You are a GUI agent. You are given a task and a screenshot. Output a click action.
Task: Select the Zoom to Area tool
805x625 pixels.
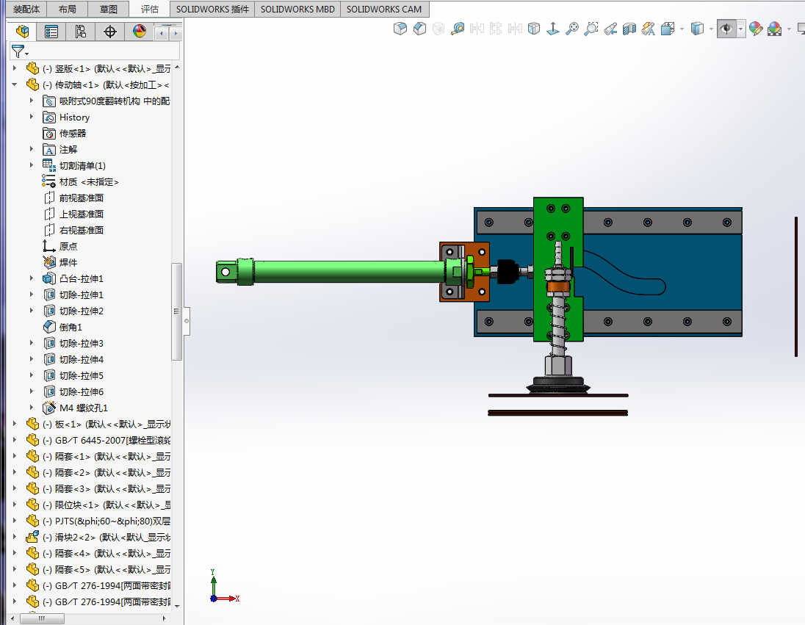click(x=591, y=29)
